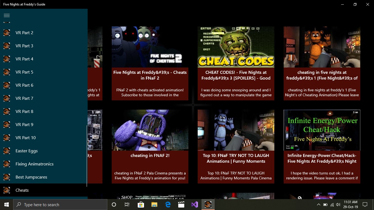374x210 pixels.
Task: Open the purple Bonnie video thumbnail
Action: (x=150, y=130)
